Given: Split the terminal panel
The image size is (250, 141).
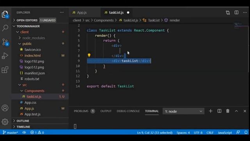Looking at the screenshot, I should coord(220,111).
